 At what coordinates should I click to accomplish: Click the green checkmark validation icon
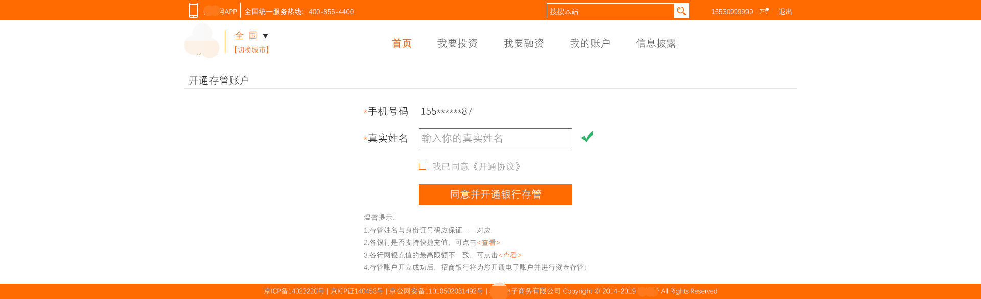click(587, 137)
